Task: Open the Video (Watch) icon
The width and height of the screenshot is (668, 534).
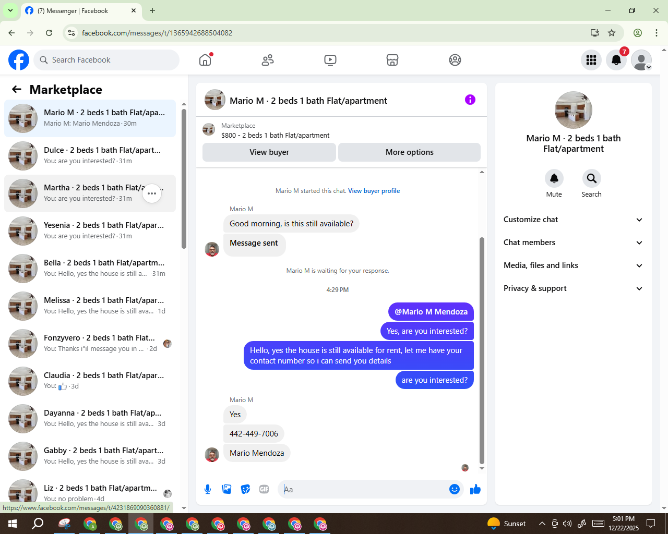Action: (330, 60)
